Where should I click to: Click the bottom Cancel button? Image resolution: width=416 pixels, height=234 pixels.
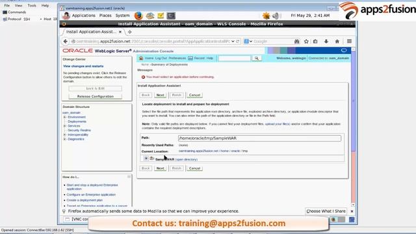[194, 168]
